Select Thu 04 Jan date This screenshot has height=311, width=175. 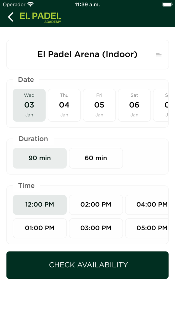coord(64,105)
